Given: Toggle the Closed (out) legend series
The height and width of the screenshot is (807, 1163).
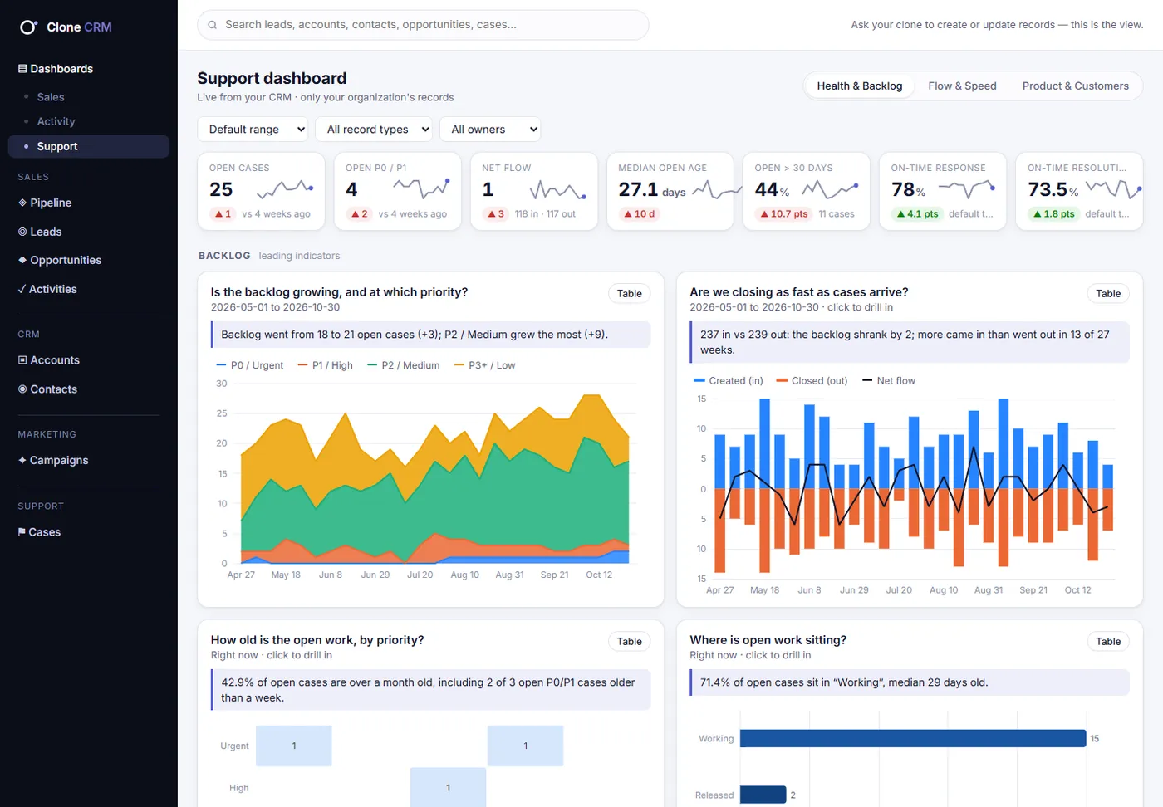Looking at the screenshot, I should click(812, 381).
